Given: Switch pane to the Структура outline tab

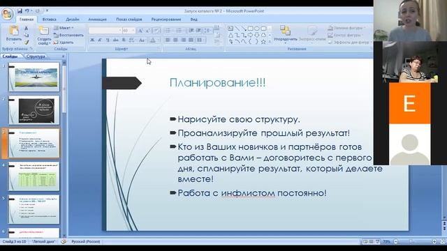Looking at the screenshot, I should pos(36,56).
